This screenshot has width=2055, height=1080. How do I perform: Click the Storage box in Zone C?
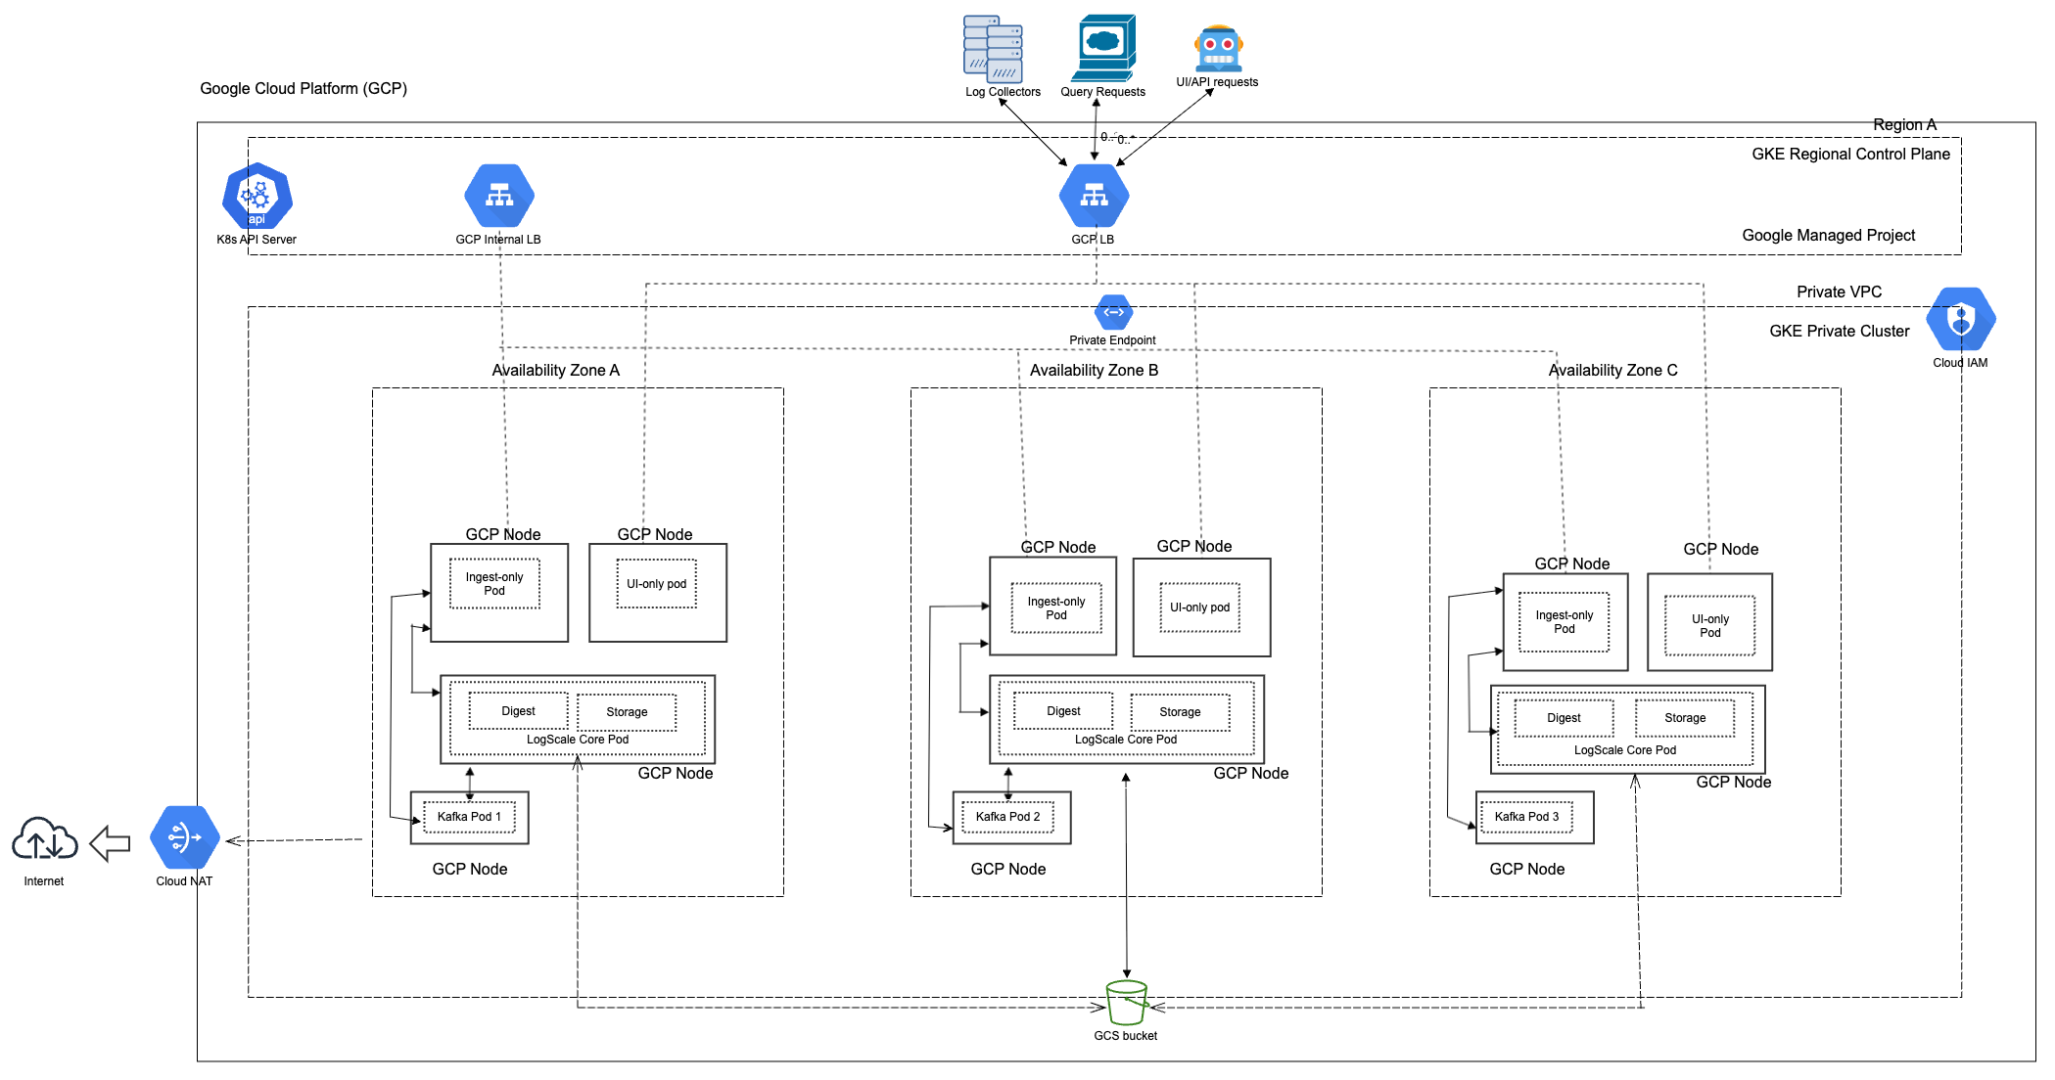pyautogui.click(x=1683, y=717)
